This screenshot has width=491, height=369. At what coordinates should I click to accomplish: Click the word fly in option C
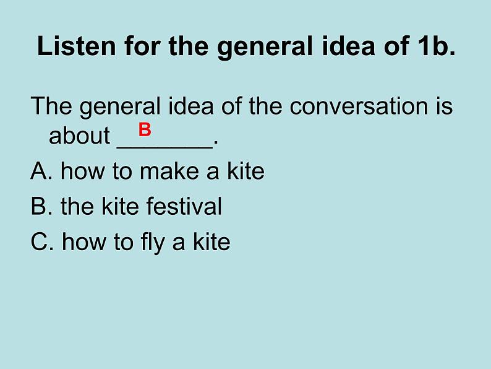(153, 243)
